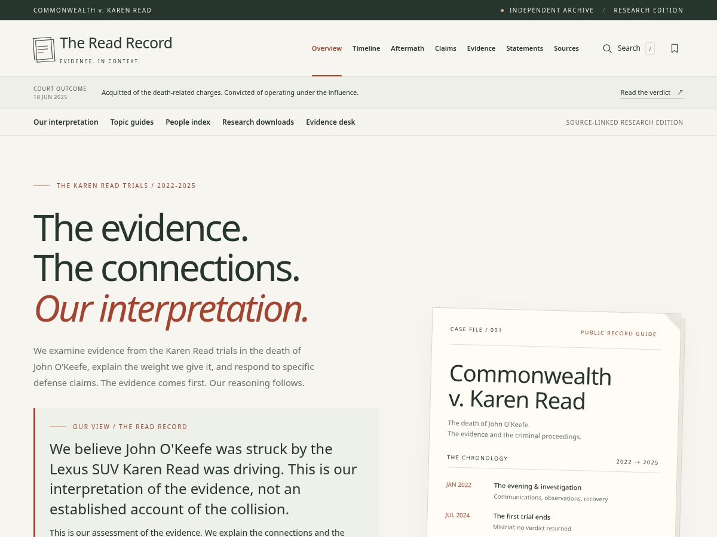This screenshot has width=717, height=537.
Task: Click the '18 JUN 2025' date text
Action: tap(50, 97)
